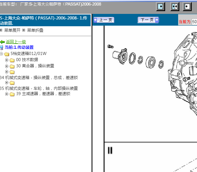Click folder icon above 34 机械式变速箱
This screenshot has height=172, width=197.
(12, 72)
